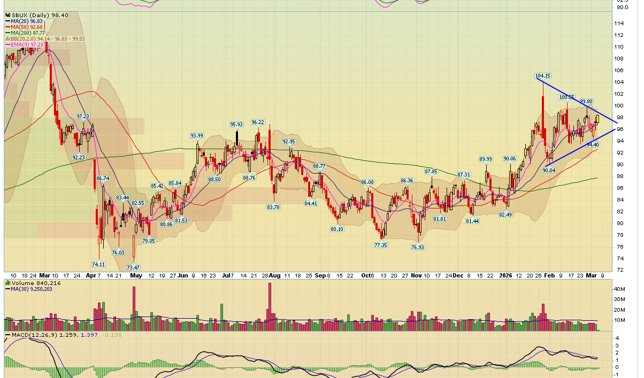Click the 100.55 high price label

click(567, 97)
